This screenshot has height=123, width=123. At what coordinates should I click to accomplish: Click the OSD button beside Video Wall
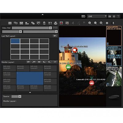coord(55,28)
